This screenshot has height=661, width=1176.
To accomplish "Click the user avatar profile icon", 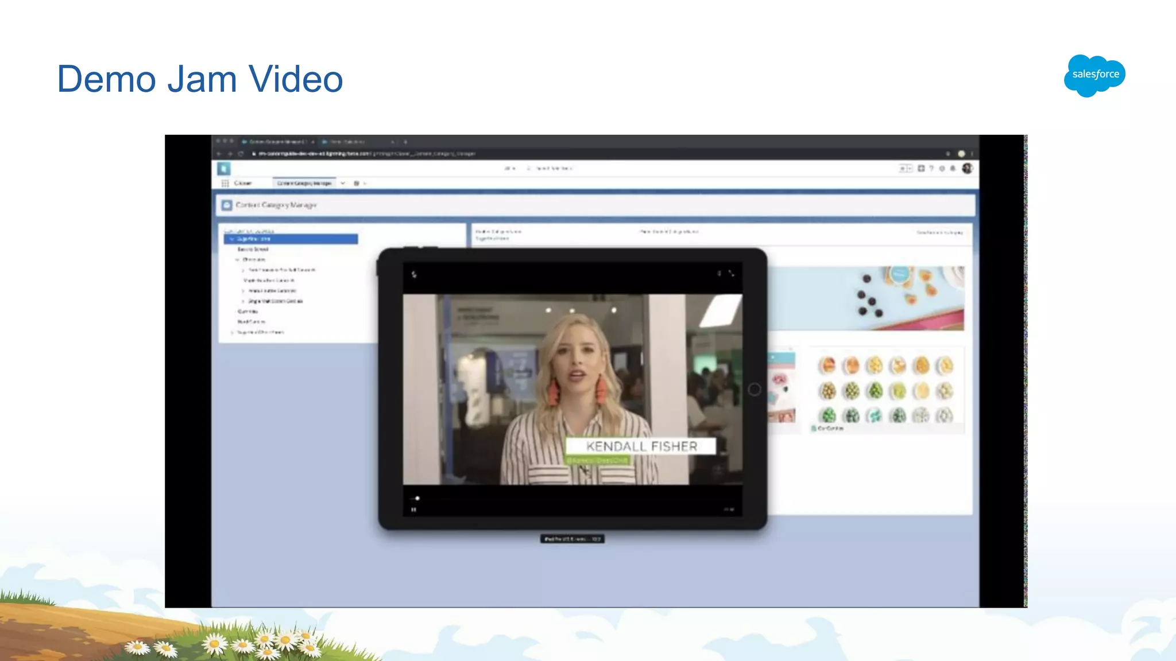I will (967, 168).
